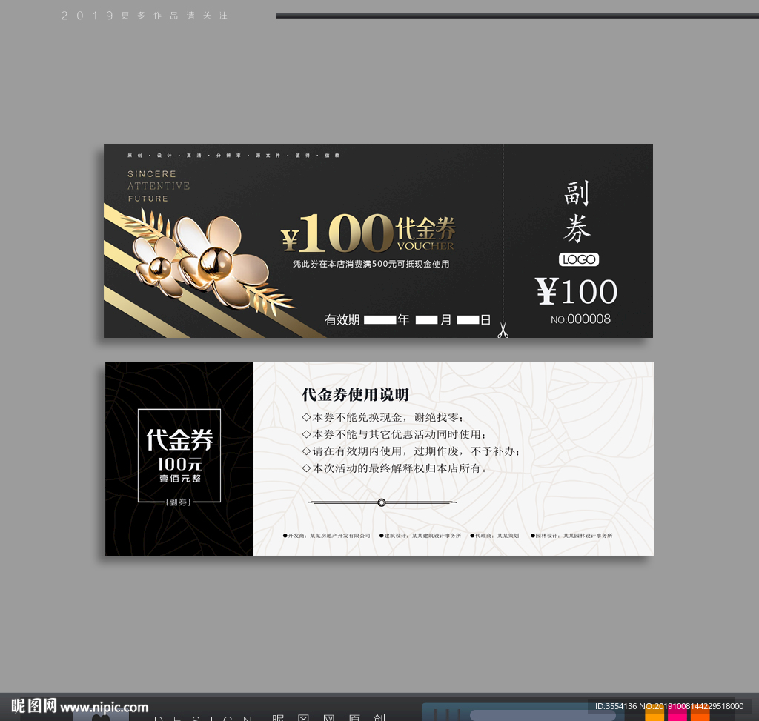Image resolution: width=759 pixels, height=721 pixels.
Task: Click the SINCERE text
Action: pyautogui.click(x=151, y=173)
